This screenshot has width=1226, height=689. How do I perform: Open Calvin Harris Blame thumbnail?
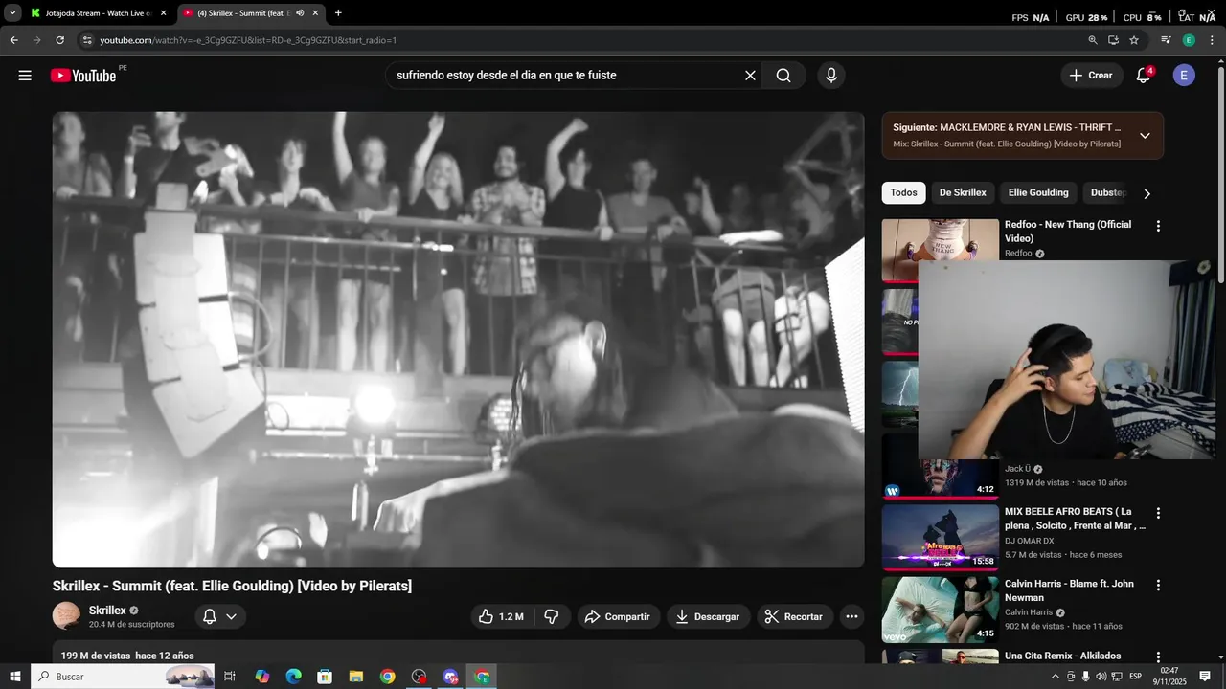click(940, 609)
